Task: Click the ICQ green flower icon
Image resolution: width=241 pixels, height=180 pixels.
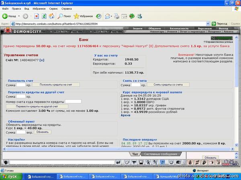Action: (x=132, y=16)
